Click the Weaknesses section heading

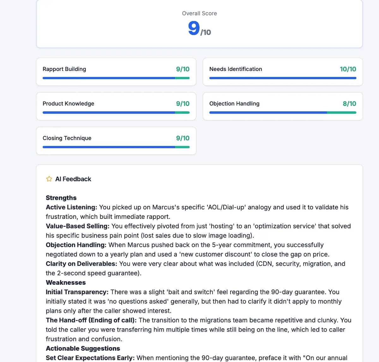66,283
